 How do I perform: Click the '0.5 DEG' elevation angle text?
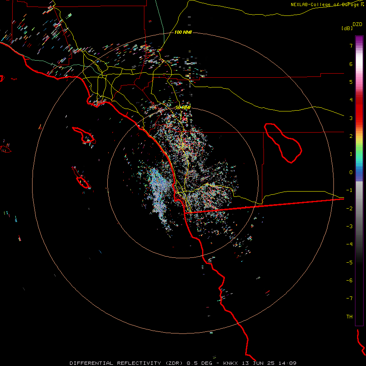coord(200,363)
